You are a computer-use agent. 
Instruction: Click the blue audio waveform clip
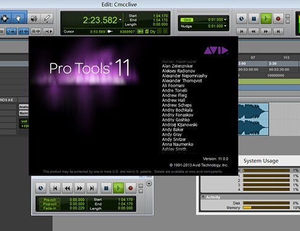253,119
